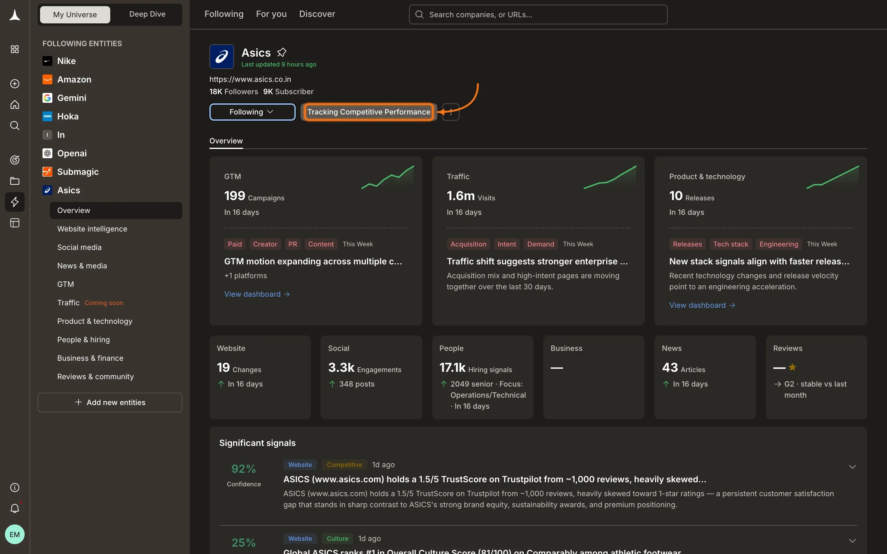Select Openai in following entities

[72, 154]
